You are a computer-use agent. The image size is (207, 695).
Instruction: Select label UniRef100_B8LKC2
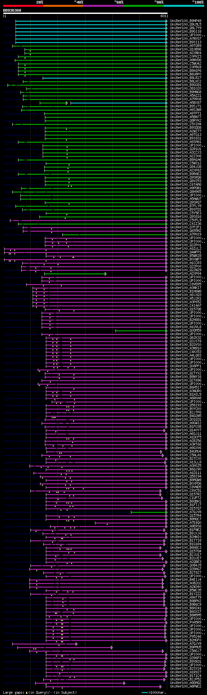pyautogui.click(x=186, y=82)
